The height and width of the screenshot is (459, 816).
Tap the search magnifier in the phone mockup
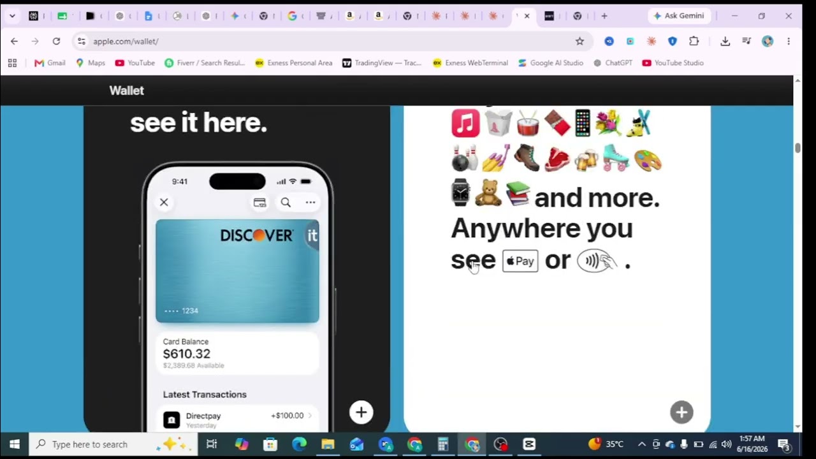coord(286,202)
